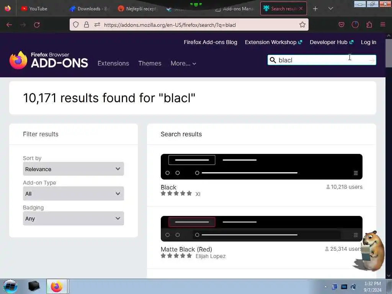This screenshot has width=392, height=294.
Task: Click the search magnifier icon
Action: click(273, 60)
